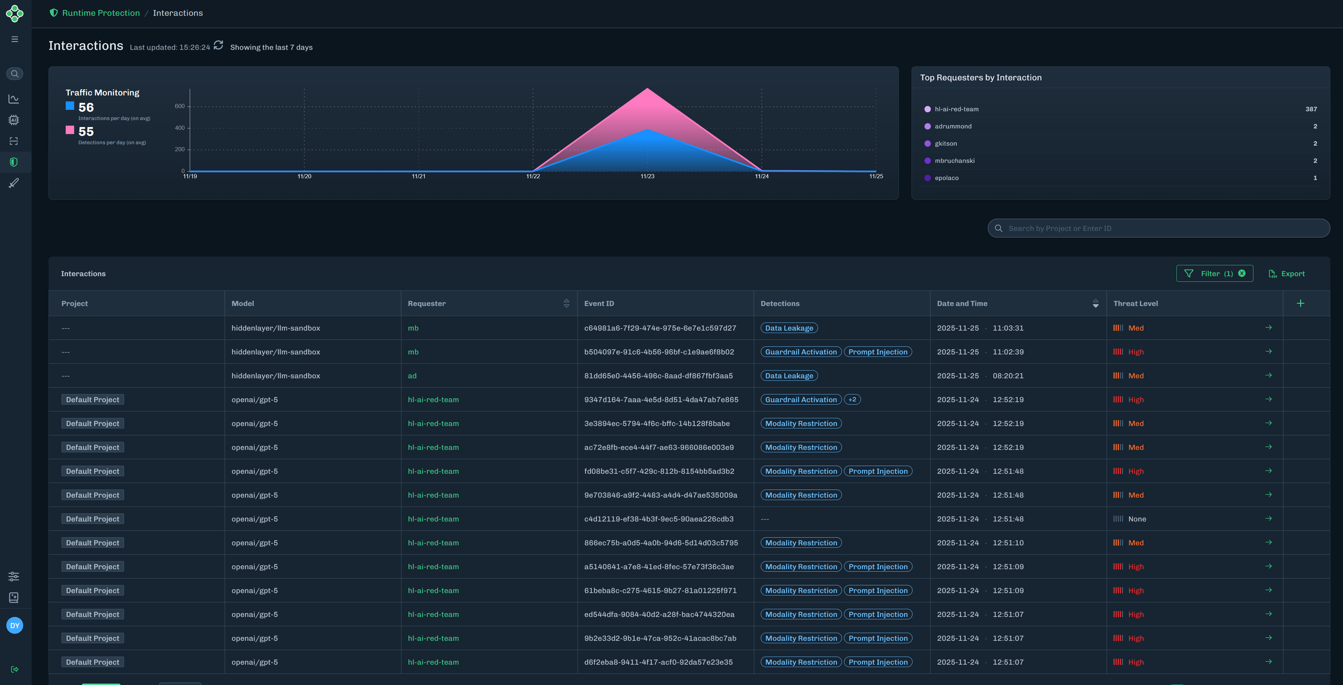Sort the table by Date and Time column
Viewport: 1343px width, 685px height.
pos(1095,303)
